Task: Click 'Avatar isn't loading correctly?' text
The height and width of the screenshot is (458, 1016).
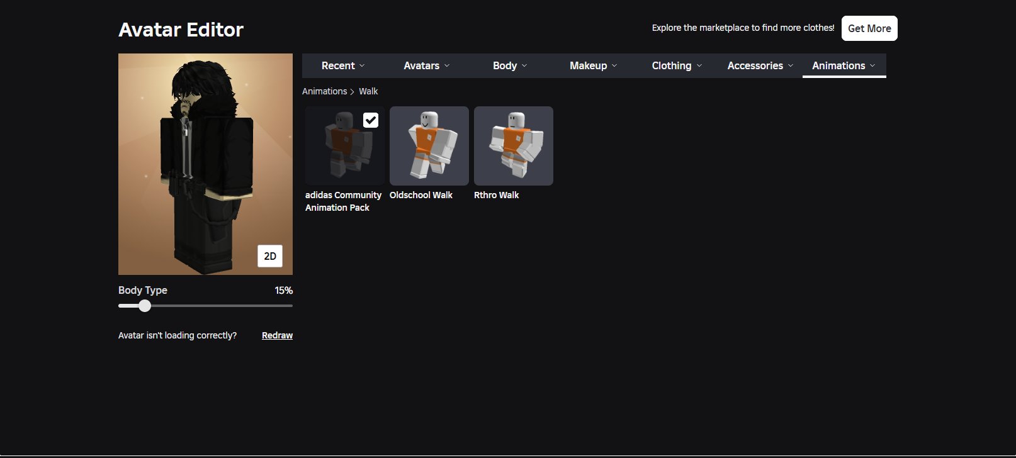Action: 178,335
